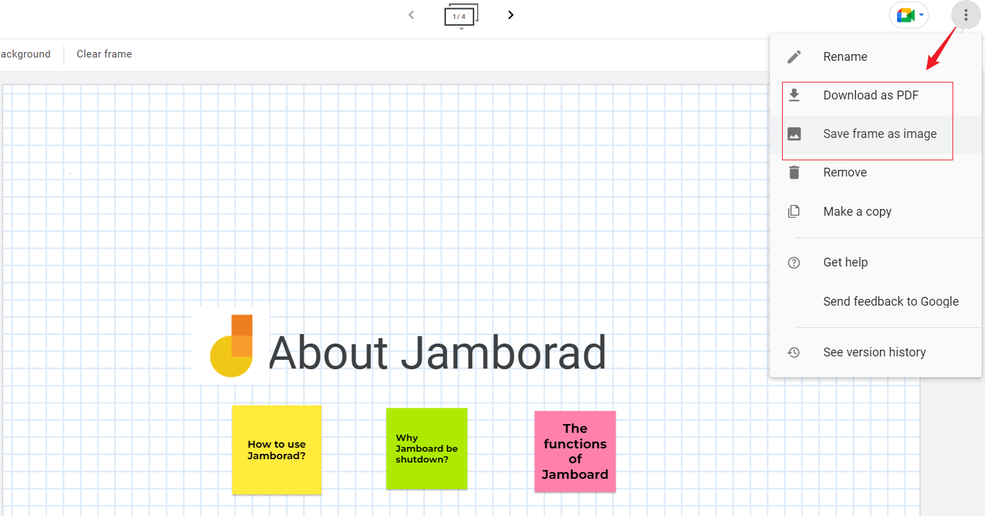Open Get help
This screenshot has height=516, width=985.
coord(875,262)
